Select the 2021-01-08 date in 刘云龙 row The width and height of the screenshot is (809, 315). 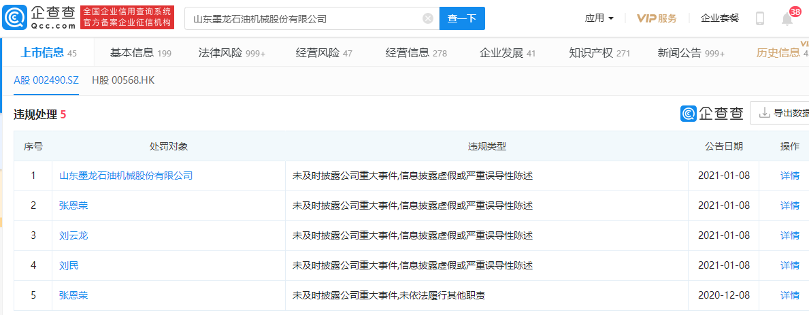pos(724,235)
